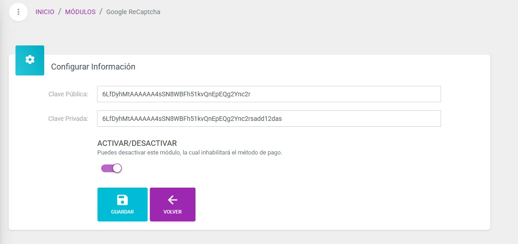
Task: Open MÓDULOS breadcrumb link
Action: (80, 12)
